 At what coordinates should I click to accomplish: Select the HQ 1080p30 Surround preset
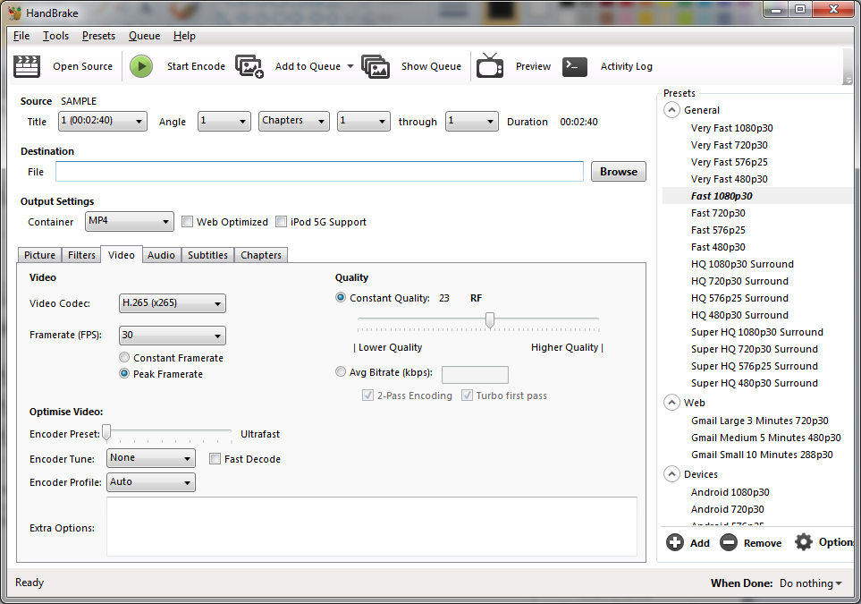coord(742,264)
